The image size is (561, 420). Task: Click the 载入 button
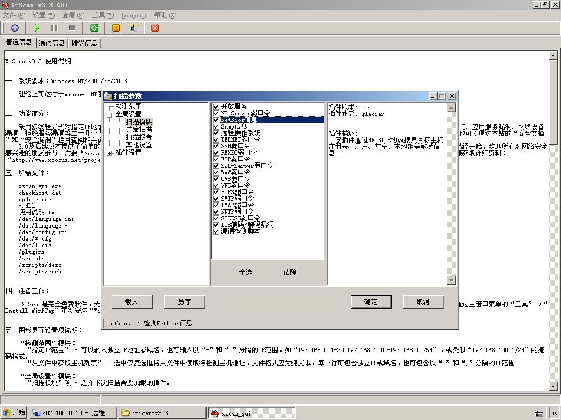tap(132, 302)
